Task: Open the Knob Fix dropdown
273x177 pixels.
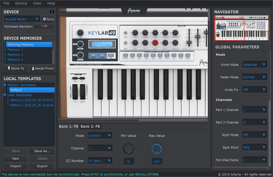Action: pos(254,90)
